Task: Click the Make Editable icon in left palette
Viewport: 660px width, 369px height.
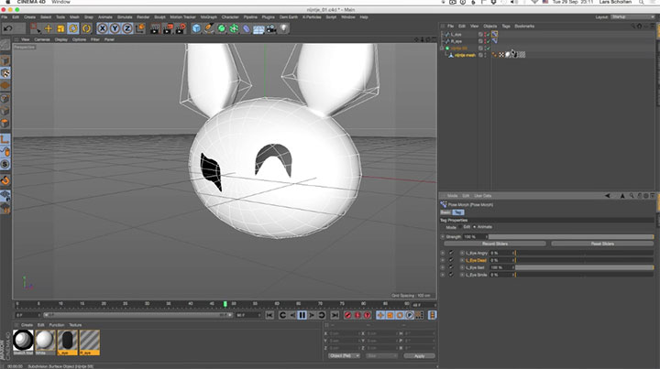Action: [5, 44]
